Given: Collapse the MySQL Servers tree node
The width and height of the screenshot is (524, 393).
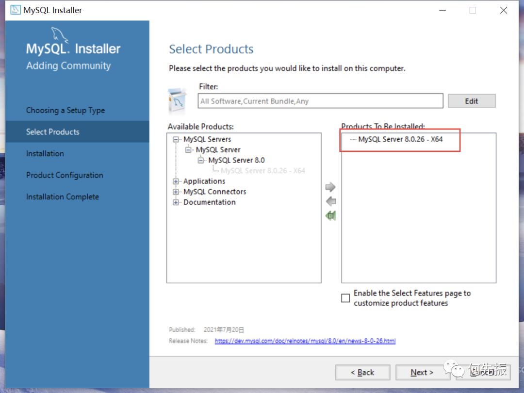Looking at the screenshot, I should click(x=176, y=139).
